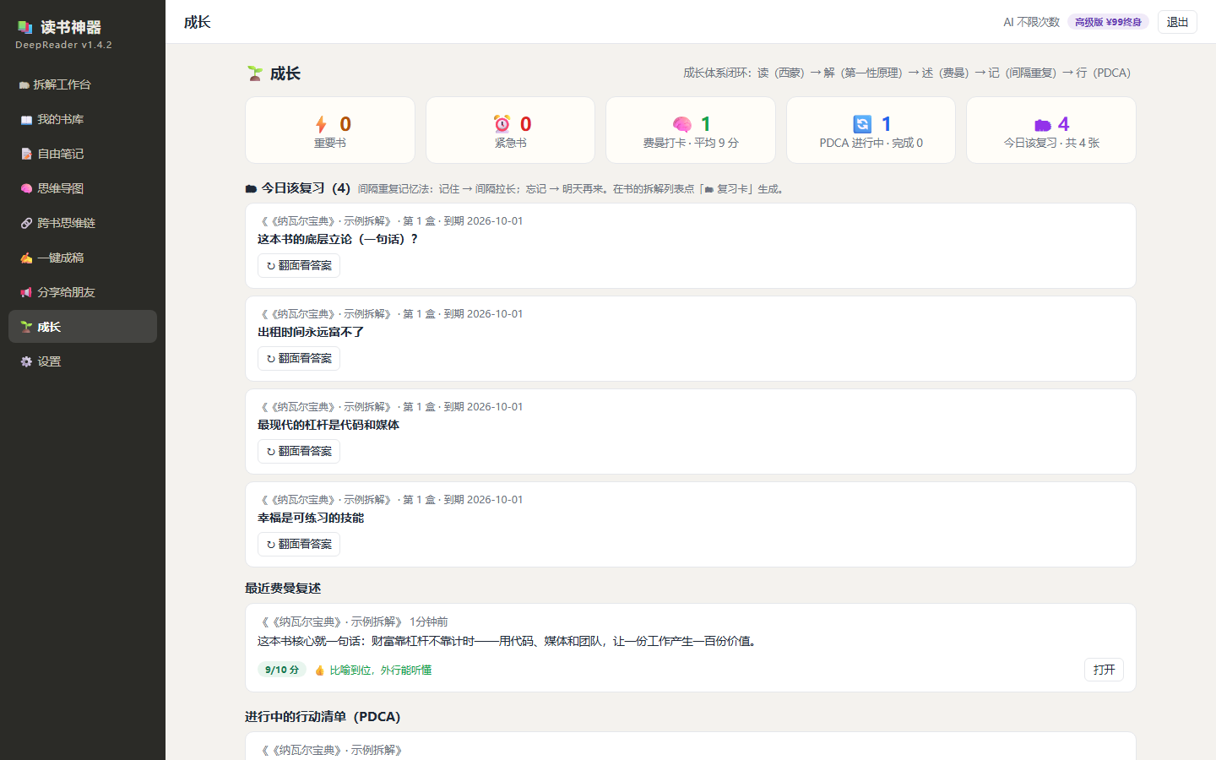Click the lightning icon on 重要书 card
The image size is (1216, 760).
pos(321,124)
